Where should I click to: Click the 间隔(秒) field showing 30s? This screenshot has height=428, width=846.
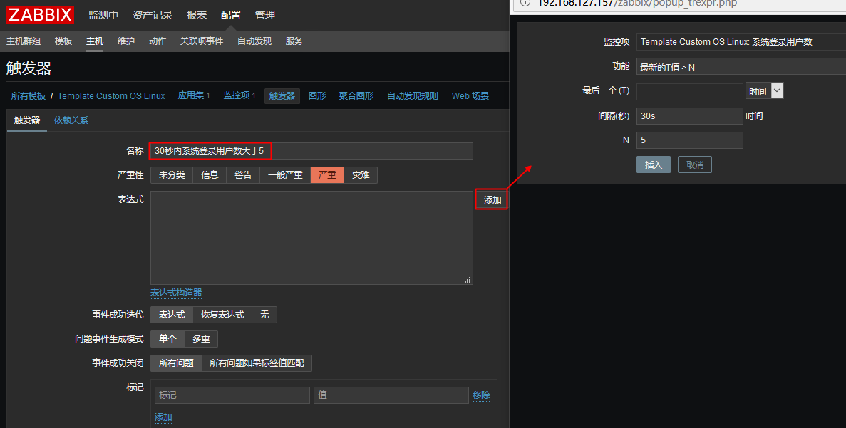point(689,116)
